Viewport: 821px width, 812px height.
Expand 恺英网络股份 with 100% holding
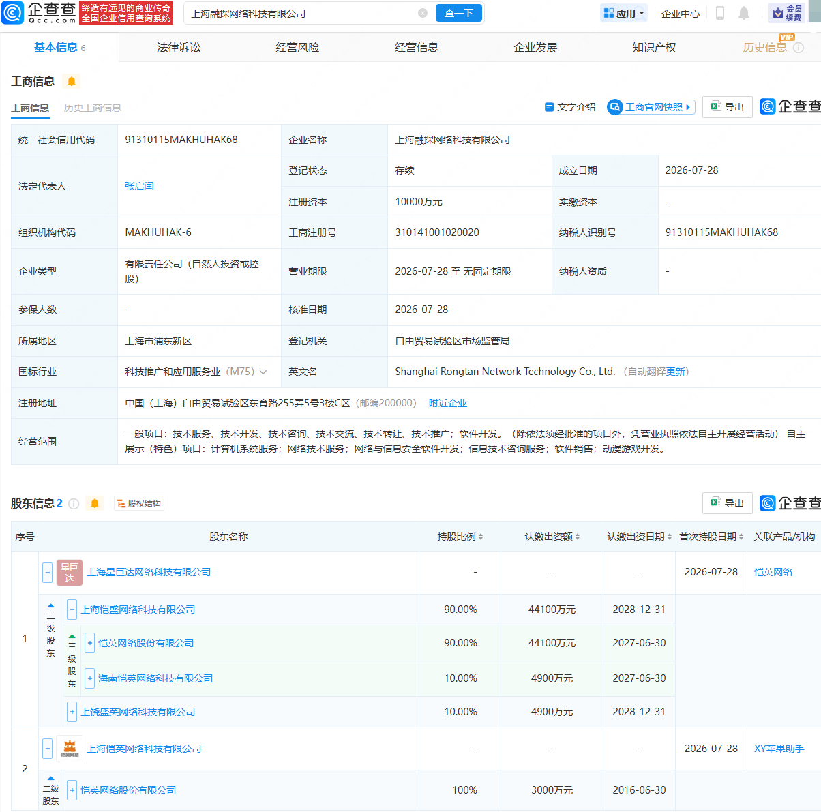pos(72,790)
